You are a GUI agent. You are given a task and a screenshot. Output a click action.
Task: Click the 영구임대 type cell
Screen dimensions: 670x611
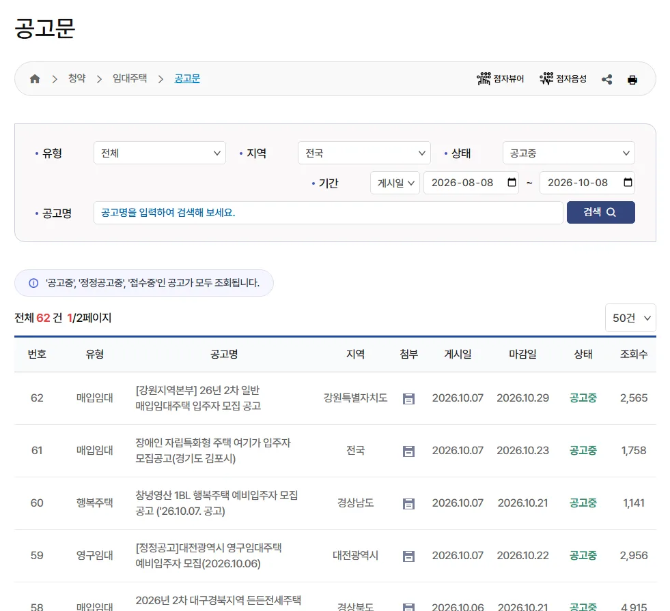tap(94, 556)
